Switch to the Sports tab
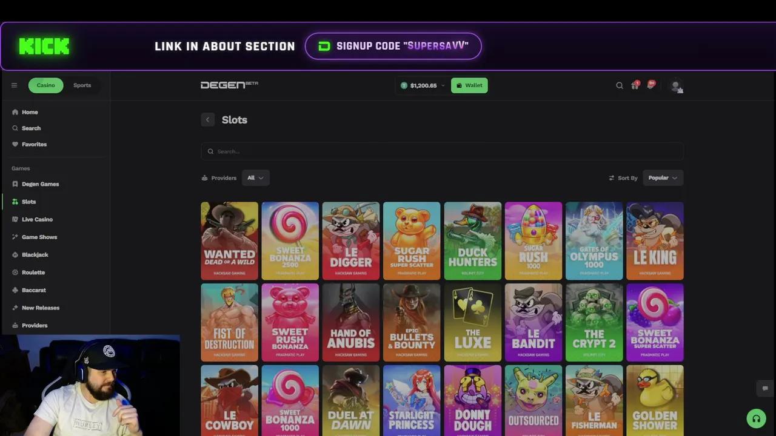Screen dimensions: 776x436 coord(82,85)
